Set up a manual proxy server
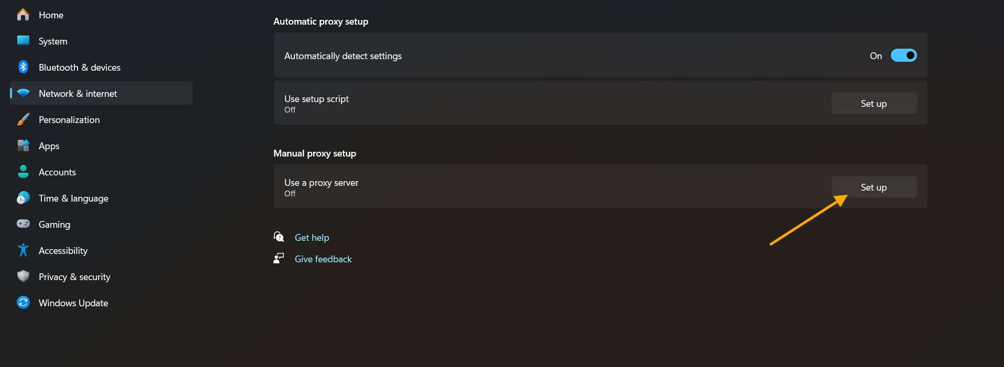The width and height of the screenshot is (1004, 367). 874,187
